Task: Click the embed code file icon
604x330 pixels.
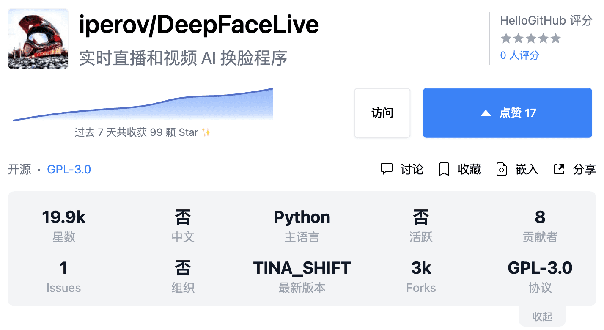Action: point(501,170)
